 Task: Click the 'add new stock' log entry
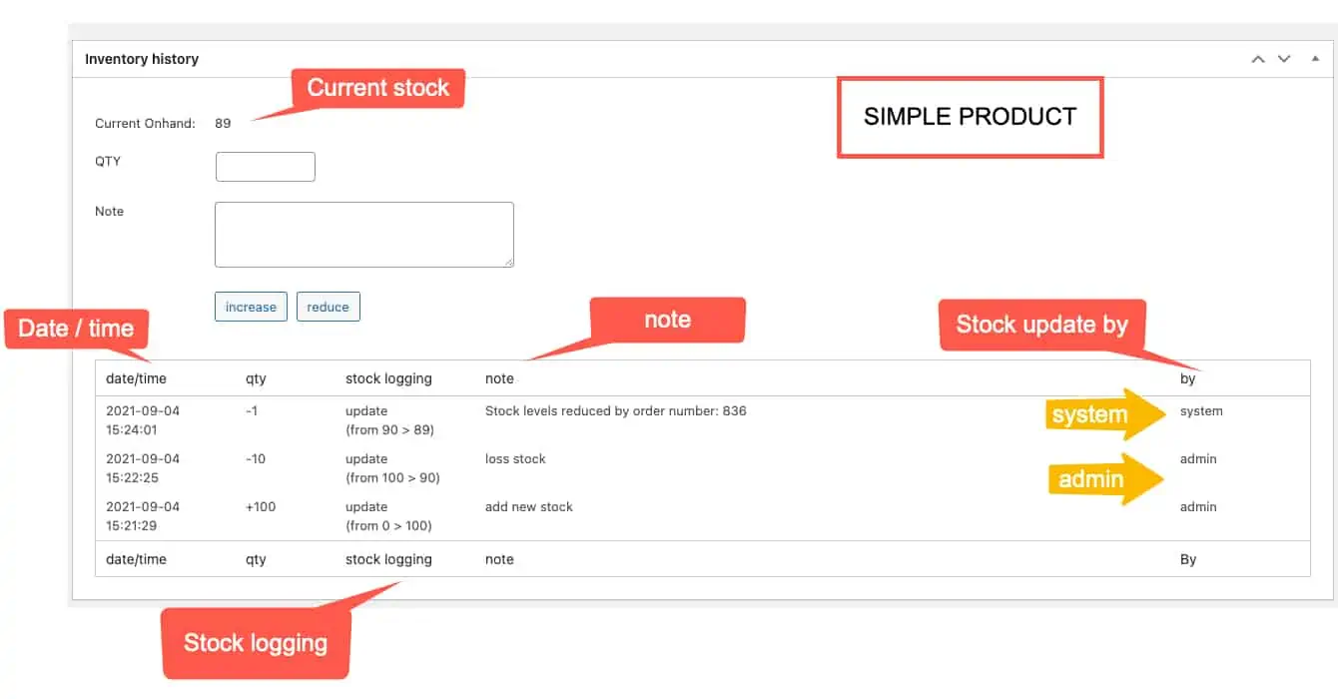point(528,506)
